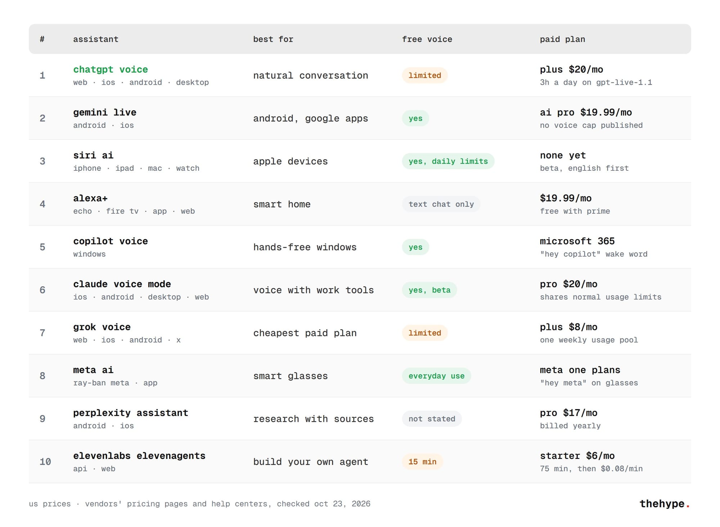Screen dimensions: 720x527
Task: Select 'elevenlabs elevenagents' row title
Action: [x=139, y=456]
